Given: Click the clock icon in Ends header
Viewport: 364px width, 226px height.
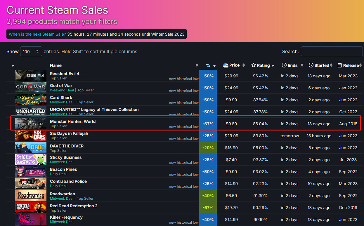Looking at the screenshot, I should [284, 65].
